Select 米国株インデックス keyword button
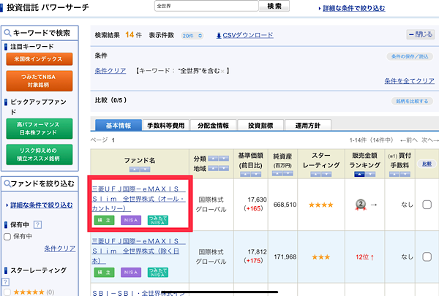This screenshot has height=296, width=439. tap(40, 59)
